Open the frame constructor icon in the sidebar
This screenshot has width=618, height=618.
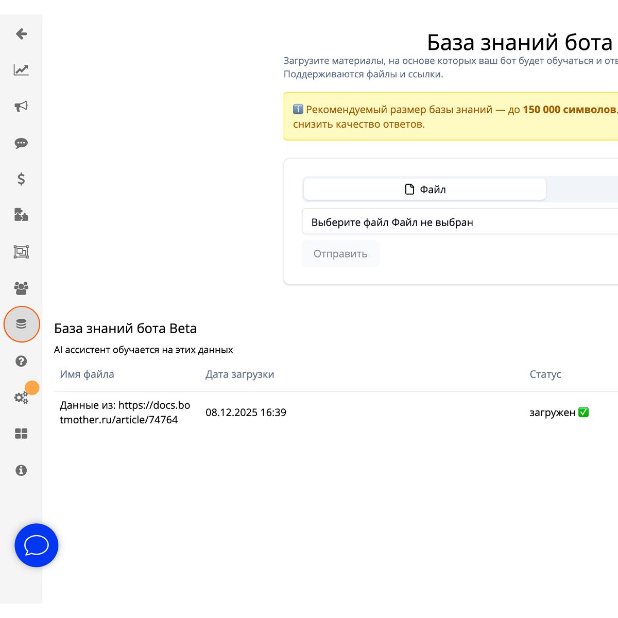[21, 252]
